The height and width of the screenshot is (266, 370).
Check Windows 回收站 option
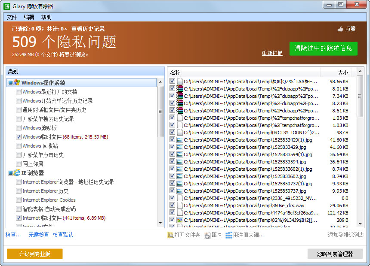tap(18, 145)
